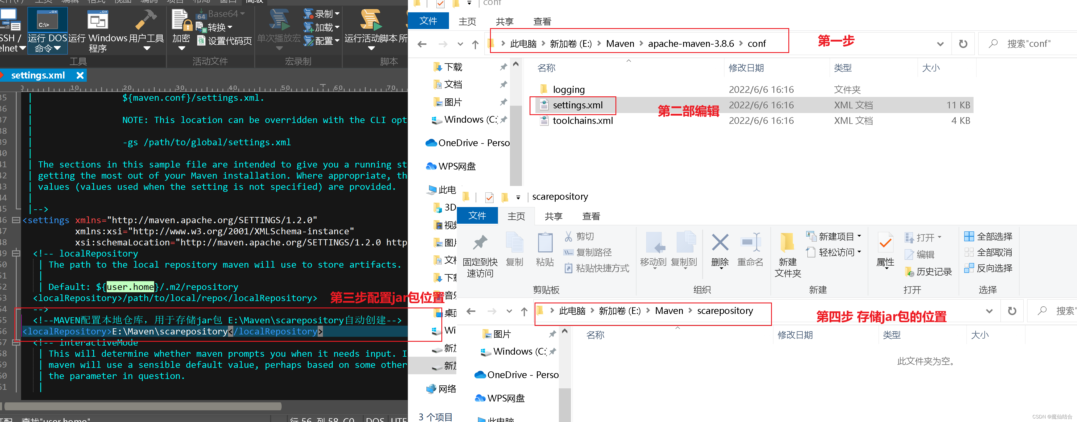Open User Tools hammer icon
The image size is (1077, 422).
[x=146, y=20]
